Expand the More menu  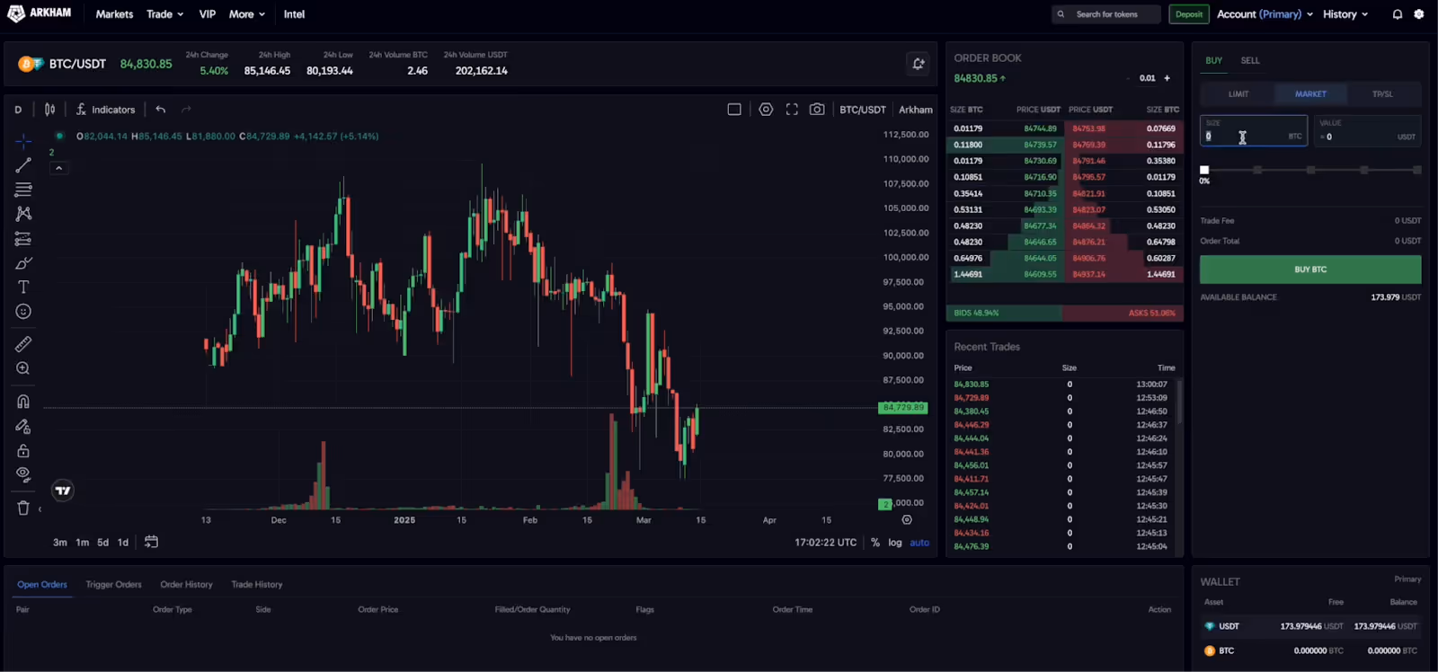246,14
